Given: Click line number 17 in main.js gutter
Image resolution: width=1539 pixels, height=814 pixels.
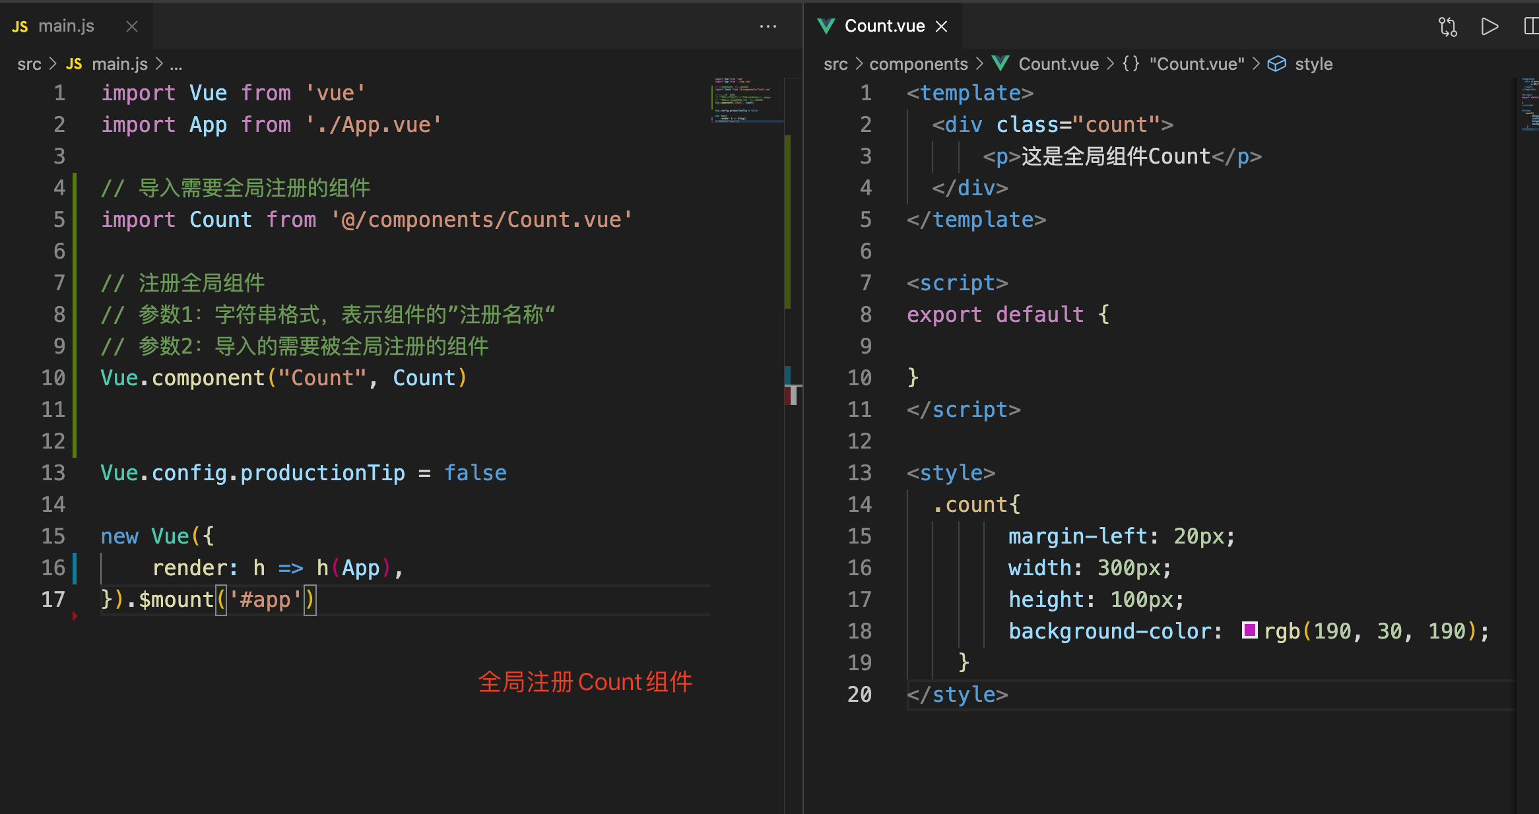Looking at the screenshot, I should pyautogui.click(x=53, y=600).
